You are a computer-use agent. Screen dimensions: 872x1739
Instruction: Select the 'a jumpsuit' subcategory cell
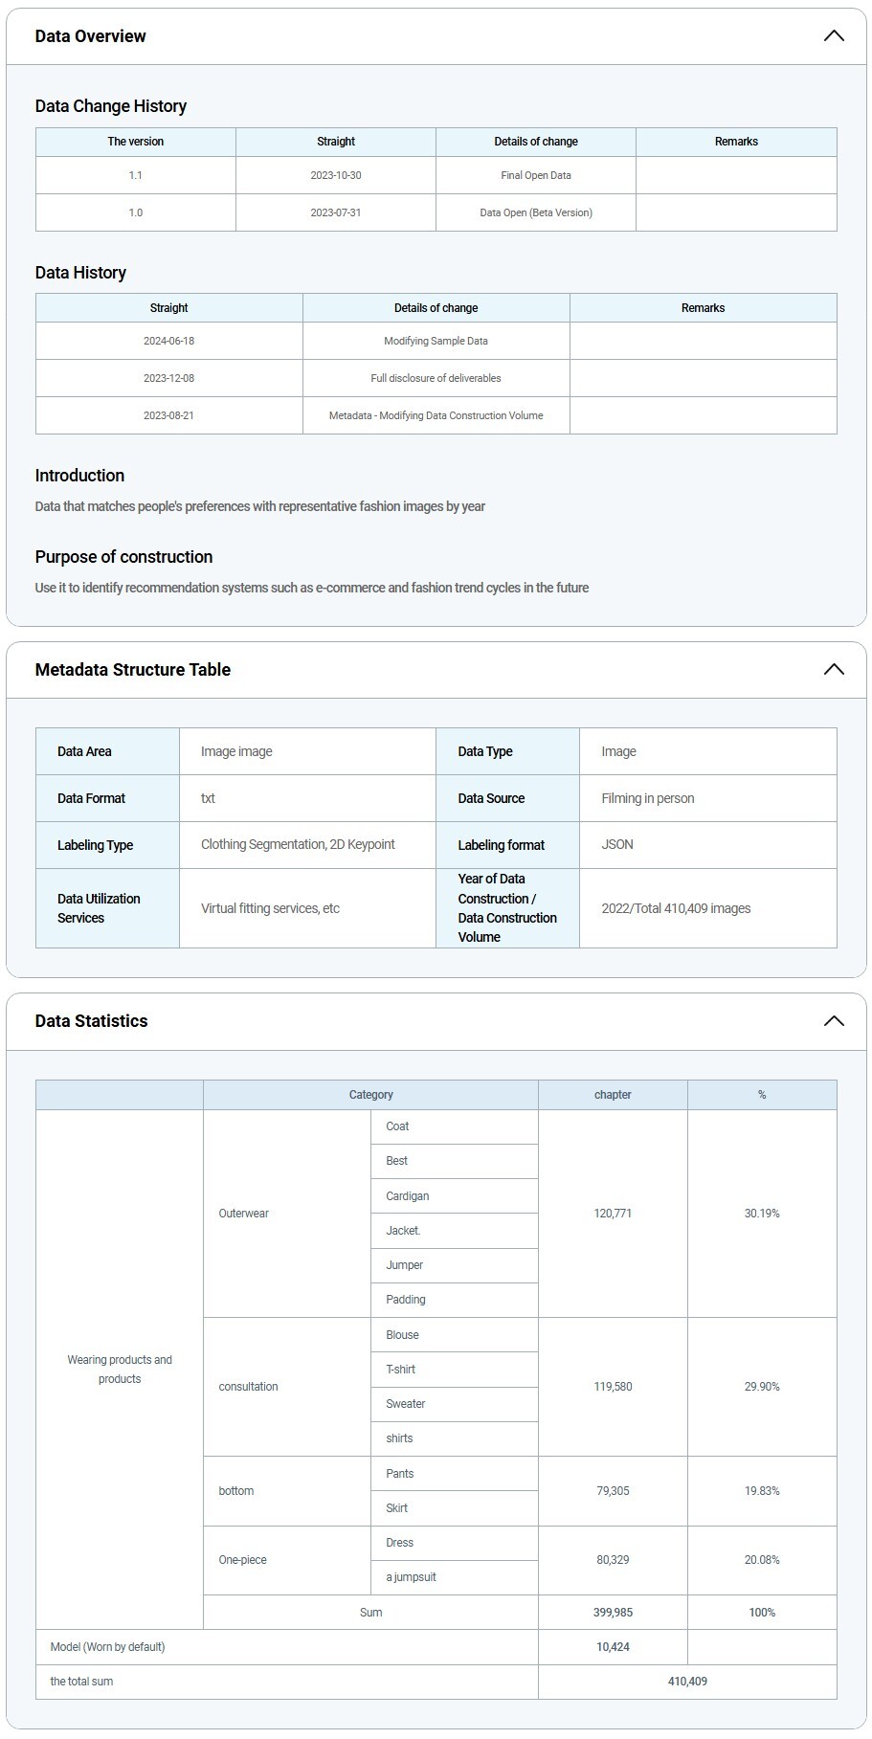412,1577
